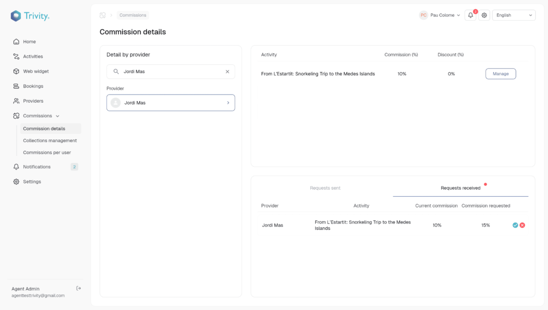Click the Trivity logo
The width and height of the screenshot is (548, 310).
(30, 15)
